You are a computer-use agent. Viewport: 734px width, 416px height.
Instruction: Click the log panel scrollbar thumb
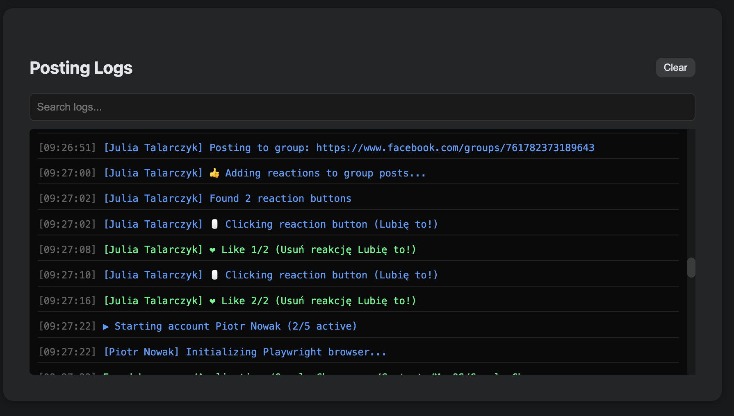(x=691, y=267)
